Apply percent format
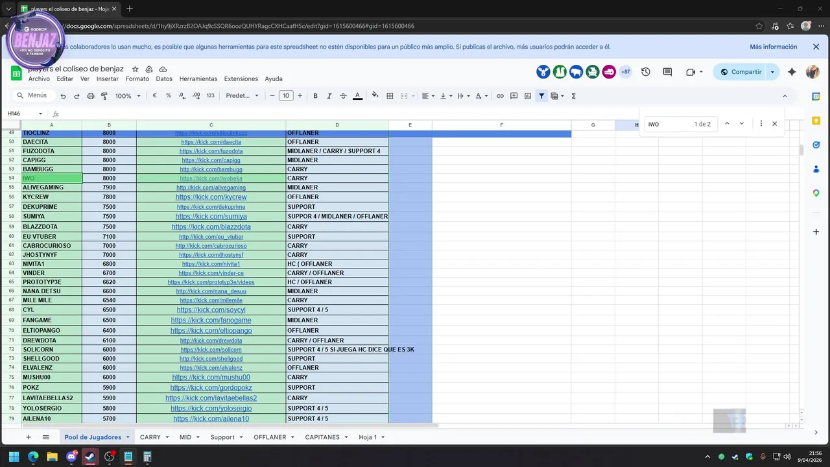 point(169,96)
